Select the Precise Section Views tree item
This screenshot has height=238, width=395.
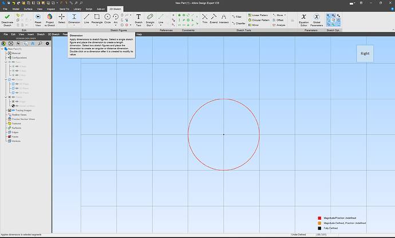(x=23, y=119)
